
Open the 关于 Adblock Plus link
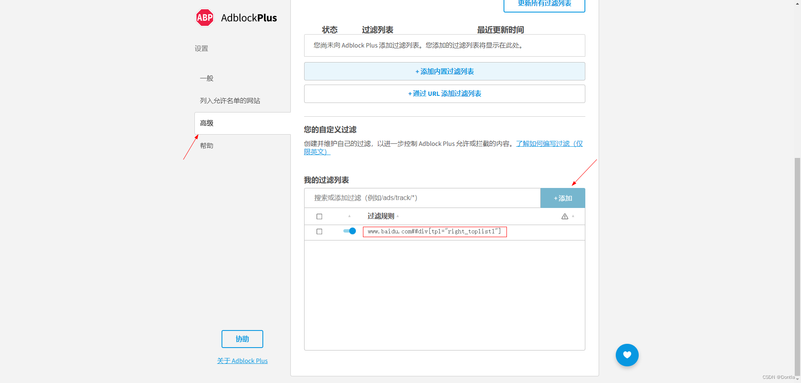(x=242, y=361)
